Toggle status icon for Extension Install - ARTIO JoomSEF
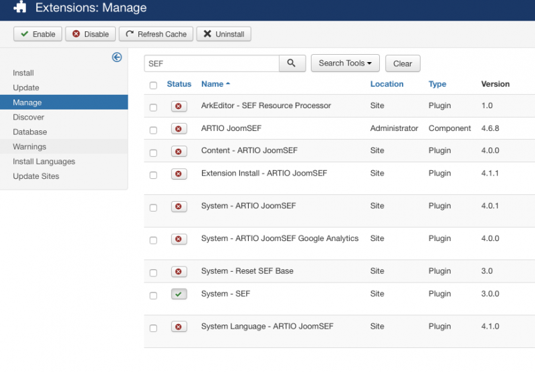 click(179, 174)
